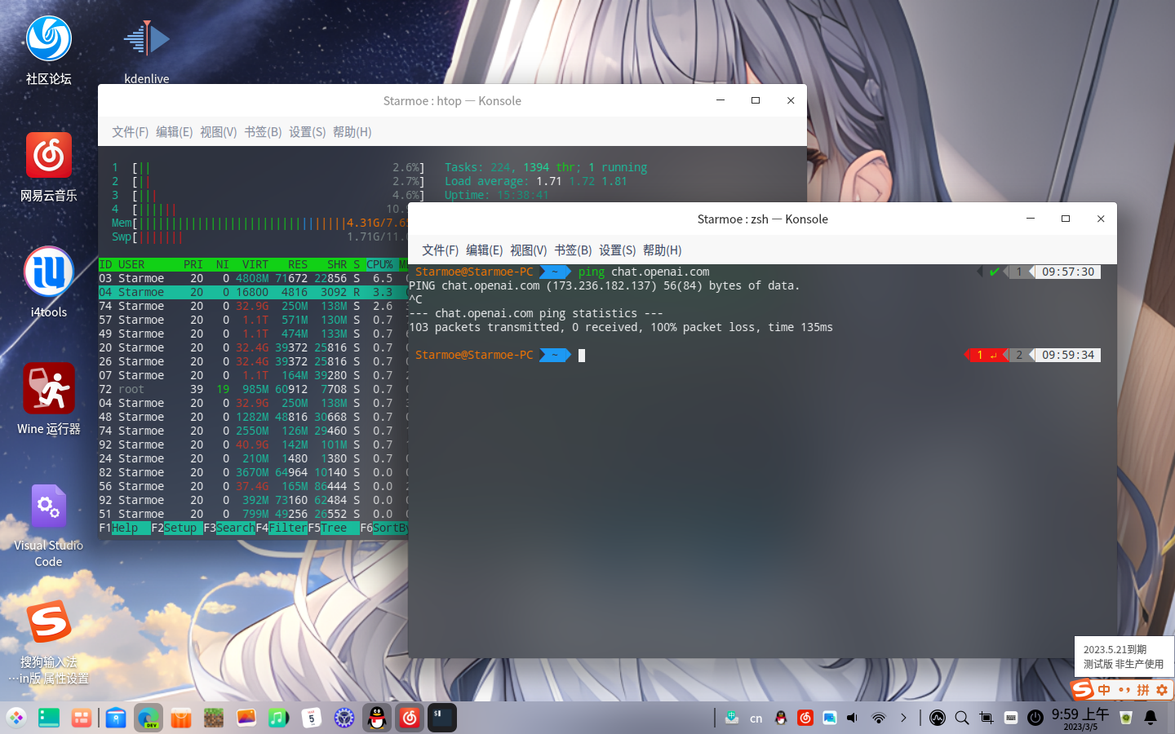Image resolution: width=1175 pixels, height=734 pixels.
Task: Open 设置(S) menu in the zsh window
Action: tap(617, 250)
